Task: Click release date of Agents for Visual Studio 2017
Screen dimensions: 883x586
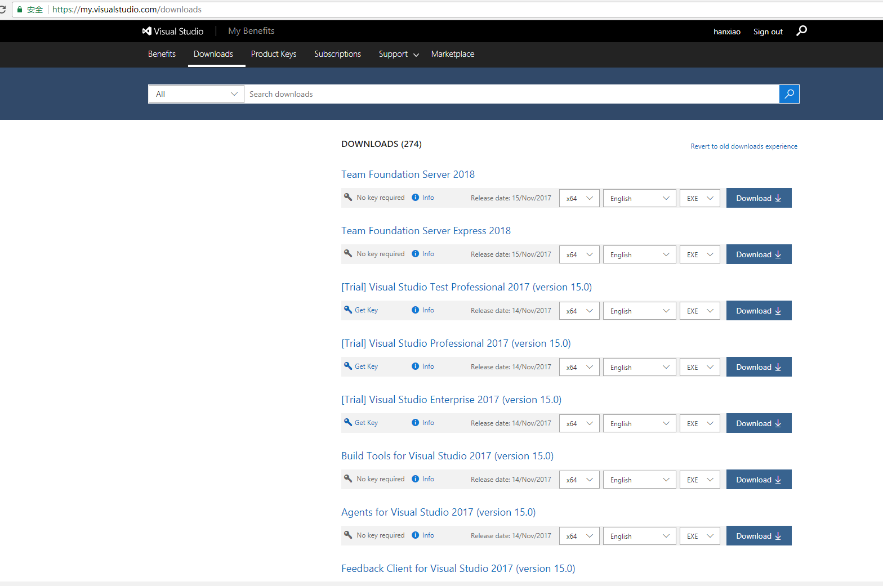Action: (x=511, y=536)
